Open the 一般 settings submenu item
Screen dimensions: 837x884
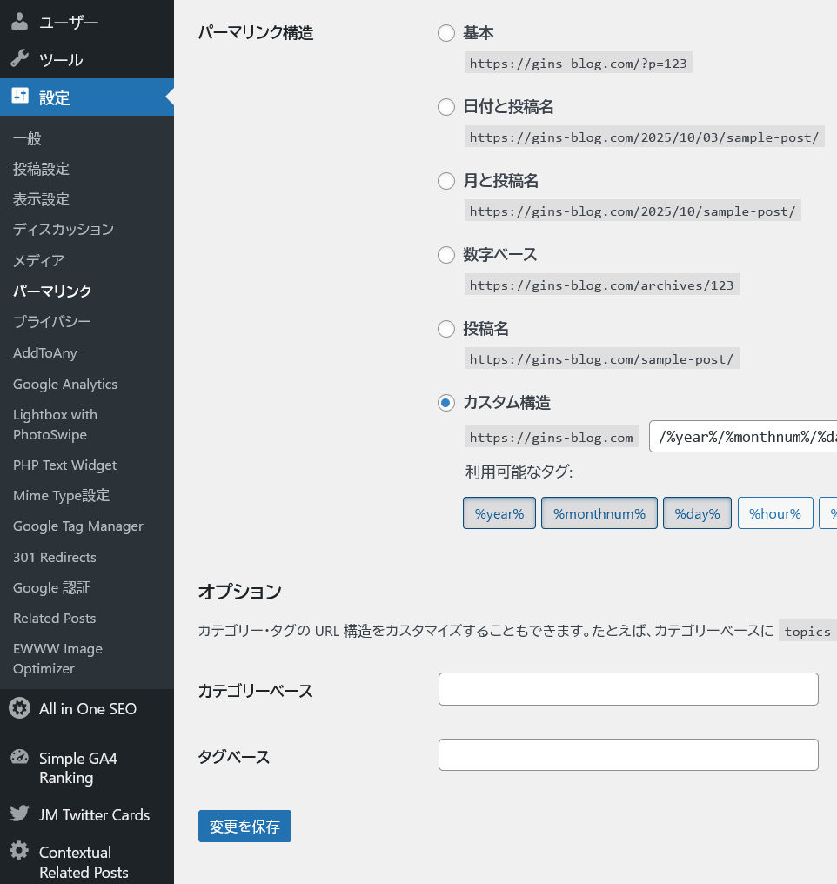(x=27, y=138)
